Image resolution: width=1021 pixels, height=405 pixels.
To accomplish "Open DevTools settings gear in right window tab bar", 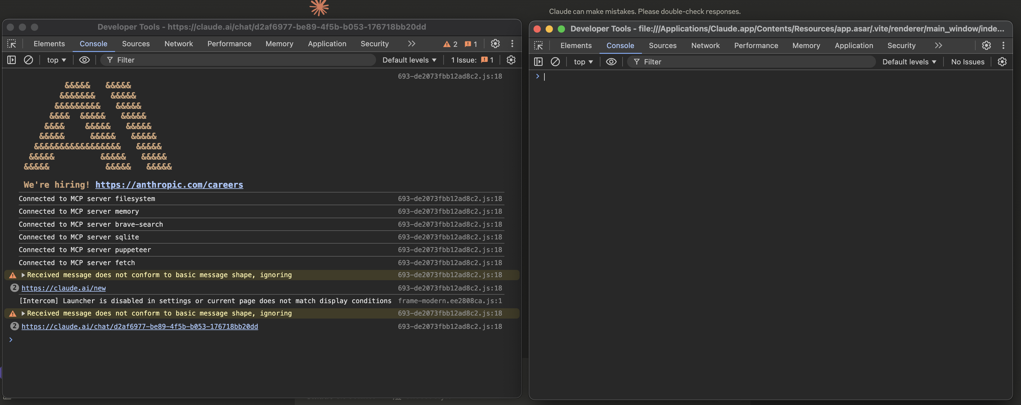I will tap(986, 45).
